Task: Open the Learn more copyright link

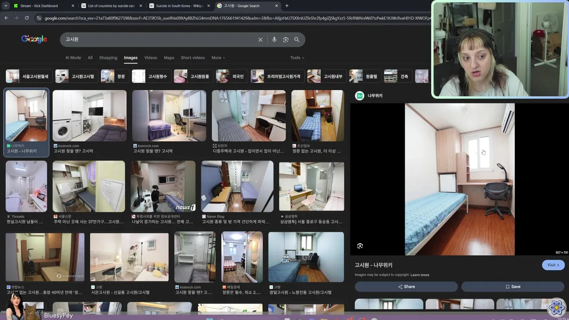Action: tap(420, 275)
